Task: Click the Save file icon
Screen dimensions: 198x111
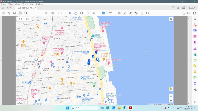Action: 3,13
